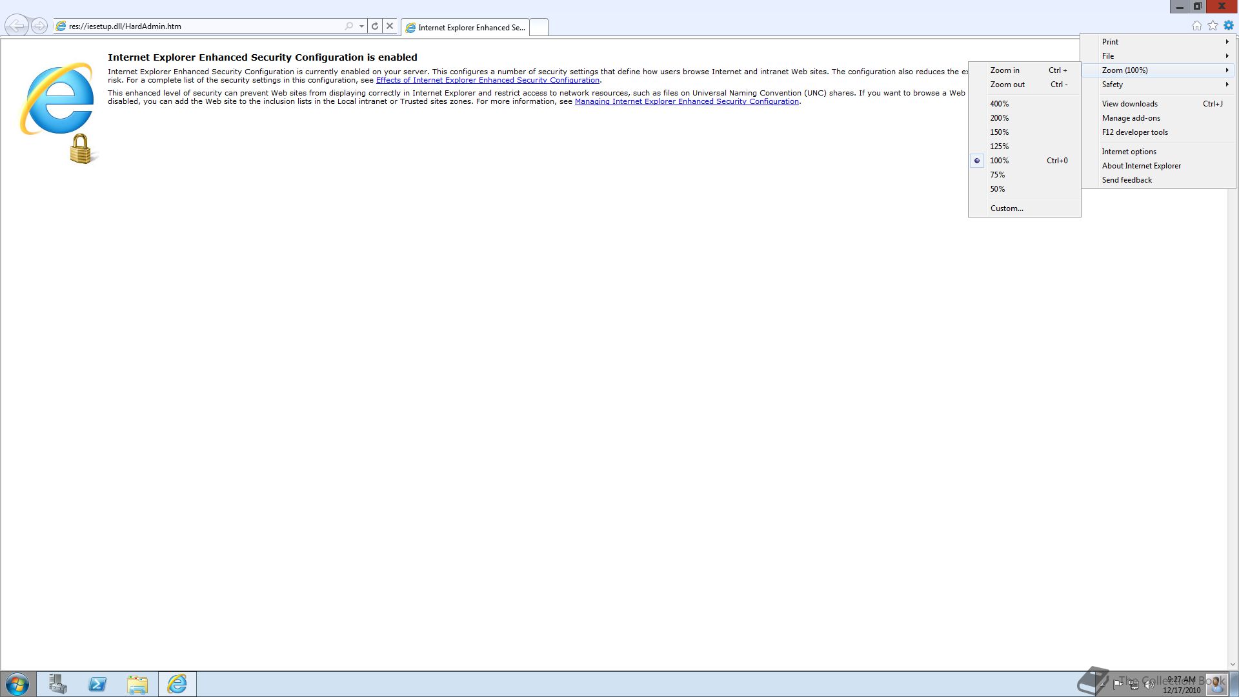Set zoom level to 50%
Viewport: 1239px width, 697px height.
1025,189
